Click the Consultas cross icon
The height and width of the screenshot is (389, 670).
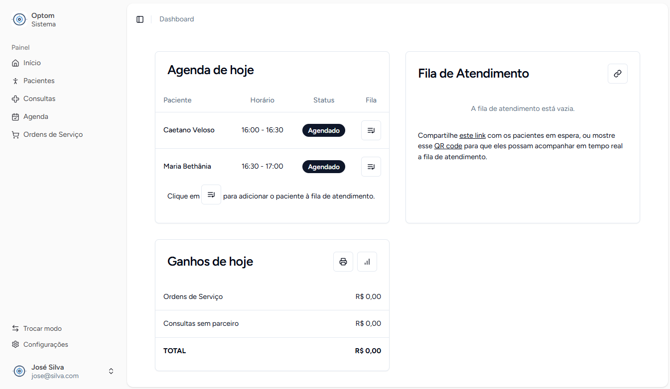pos(15,99)
